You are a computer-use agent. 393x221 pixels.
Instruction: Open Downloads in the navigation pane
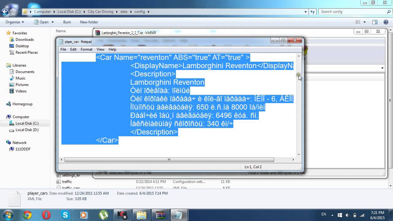tap(25, 40)
